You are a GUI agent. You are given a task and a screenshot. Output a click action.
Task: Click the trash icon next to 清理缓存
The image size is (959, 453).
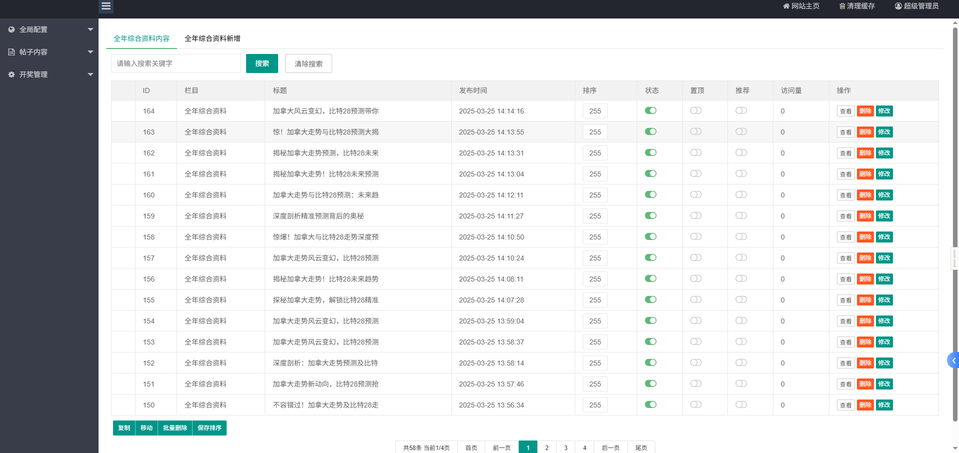841,6
